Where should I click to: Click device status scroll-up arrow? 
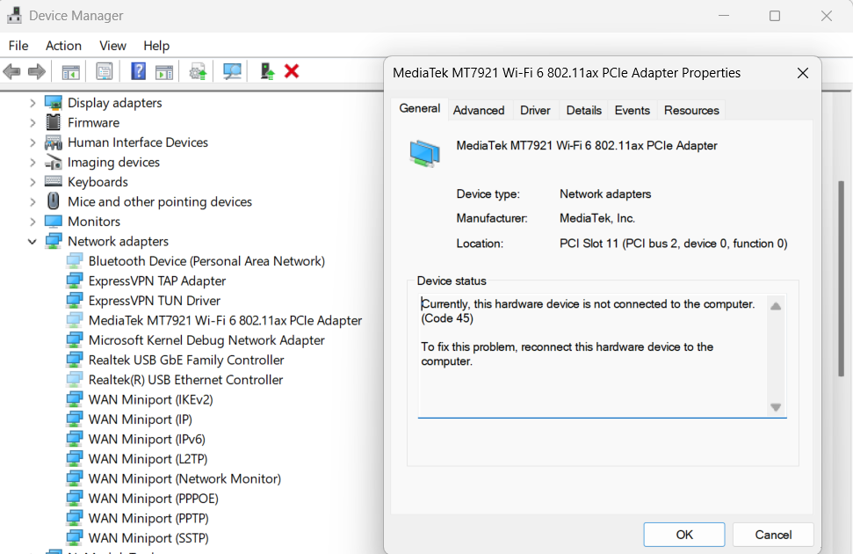[x=776, y=306]
